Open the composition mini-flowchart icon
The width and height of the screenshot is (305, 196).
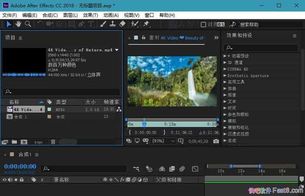pyautogui.click(x=136, y=169)
